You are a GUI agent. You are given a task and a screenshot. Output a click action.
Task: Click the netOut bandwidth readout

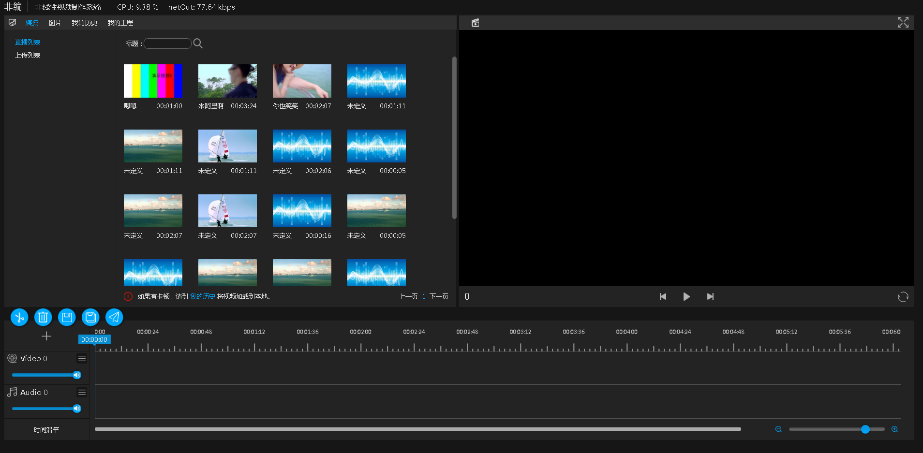tap(202, 7)
